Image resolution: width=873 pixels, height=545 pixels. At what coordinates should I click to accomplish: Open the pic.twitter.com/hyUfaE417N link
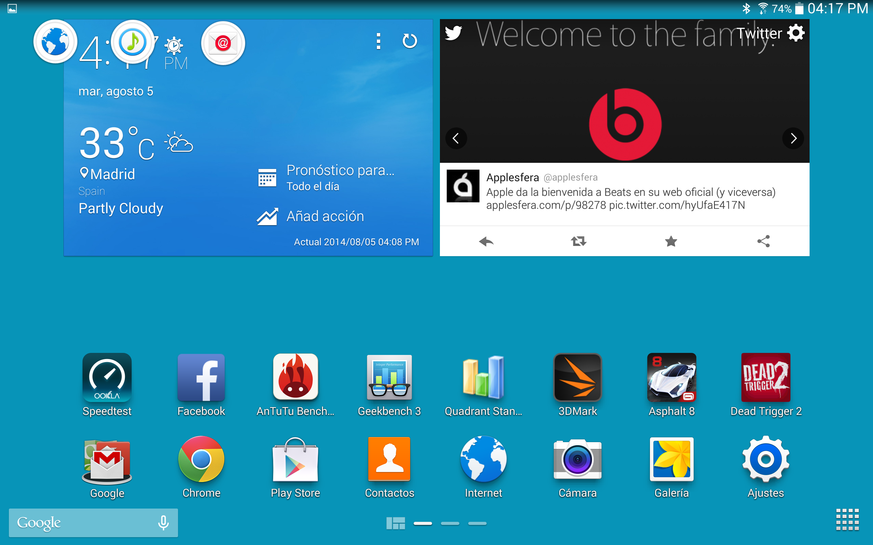pos(677,205)
